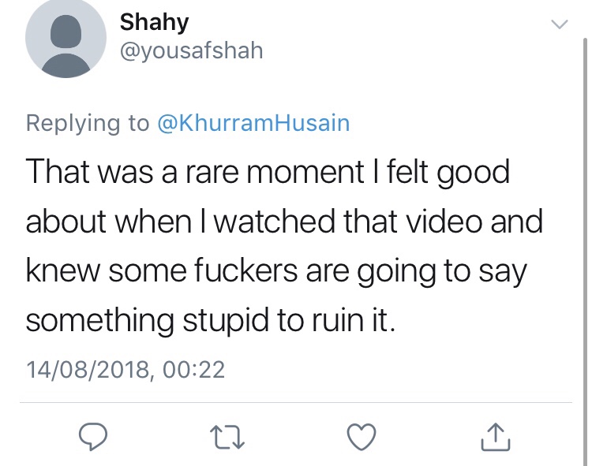Viewport: 592px width, 466px height.
Task: Open the @yousafshah handle
Action: (192, 50)
